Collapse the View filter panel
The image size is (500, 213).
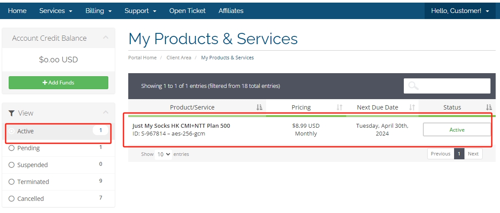pos(106,113)
